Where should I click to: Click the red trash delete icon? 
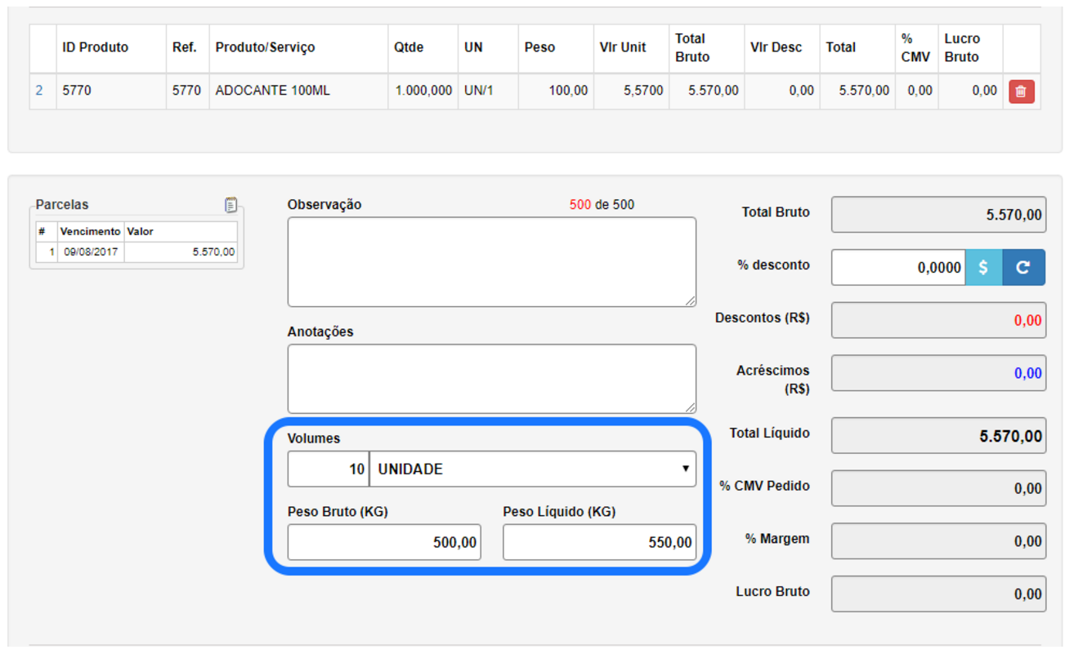pos(1021,91)
